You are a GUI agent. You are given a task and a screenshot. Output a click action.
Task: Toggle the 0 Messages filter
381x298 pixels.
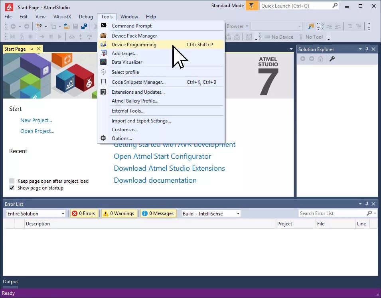(159, 213)
